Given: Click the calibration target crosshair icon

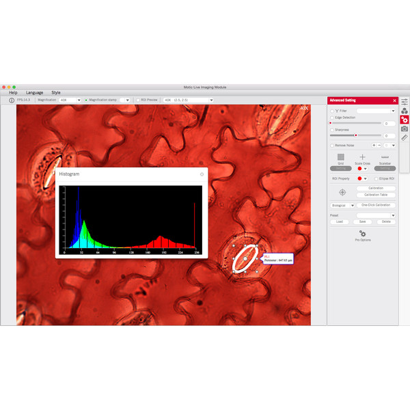Looking at the screenshot, I should (342, 193).
